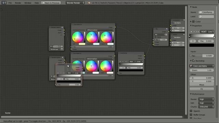Click the Image output socket of top Render Layers node

(x=64, y=30)
